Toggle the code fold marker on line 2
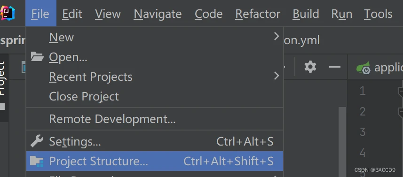The image size is (403, 177). tap(401, 112)
